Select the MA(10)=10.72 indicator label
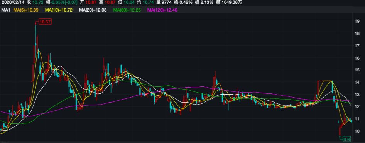 pos(59,10)
